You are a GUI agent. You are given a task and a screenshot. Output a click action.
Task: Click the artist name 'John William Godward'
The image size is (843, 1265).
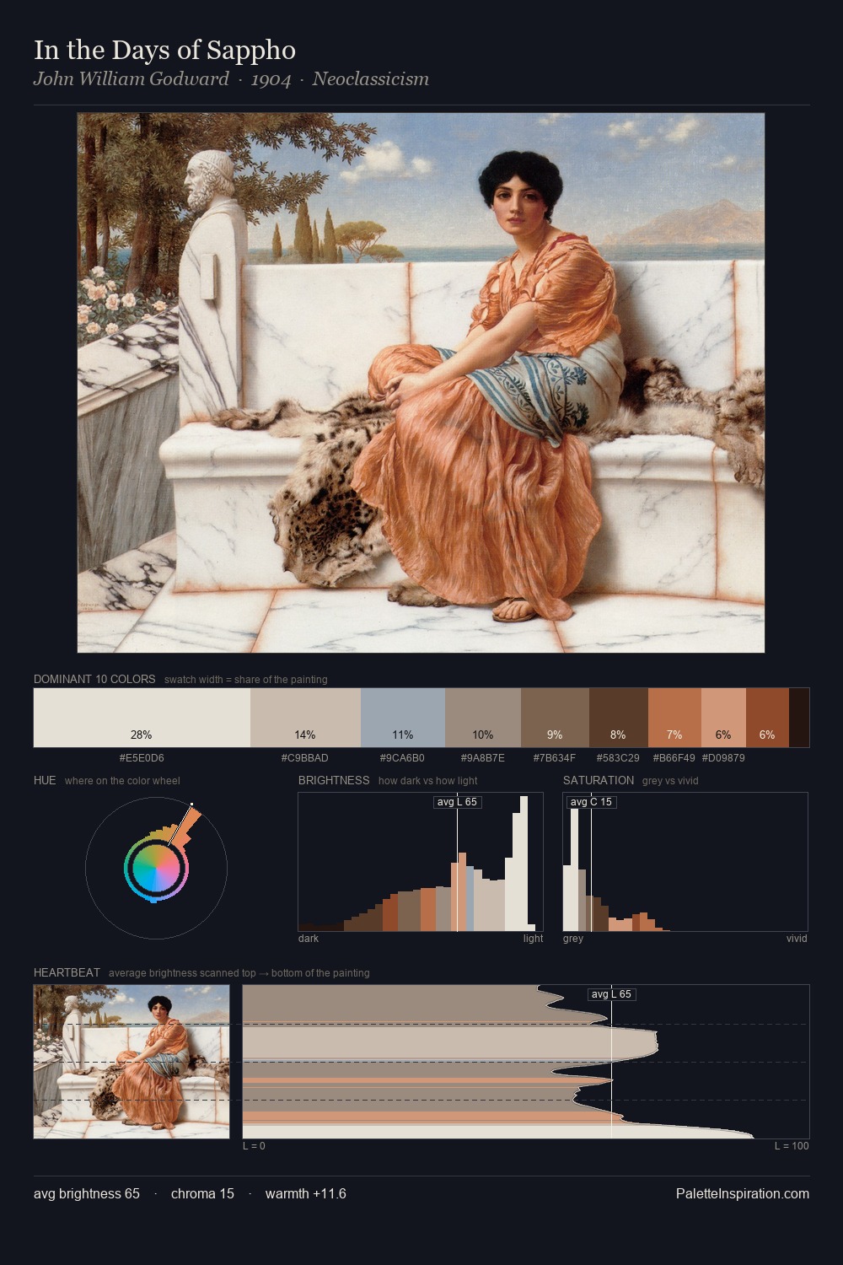[x=131, y=79]
